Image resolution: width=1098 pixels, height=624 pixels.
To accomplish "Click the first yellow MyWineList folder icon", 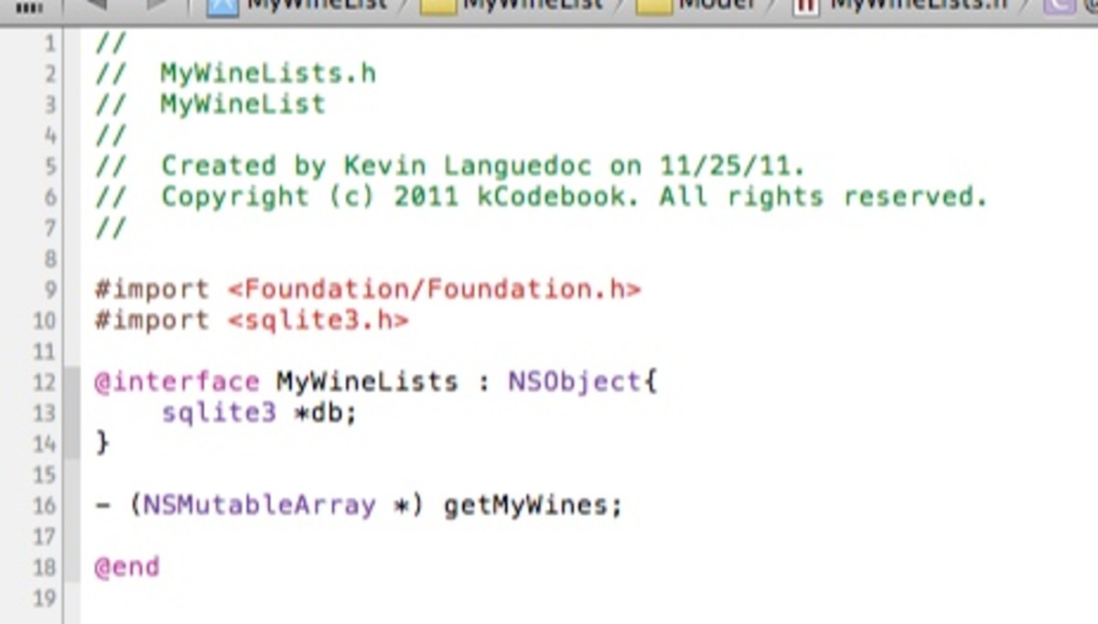I will 436,6.
